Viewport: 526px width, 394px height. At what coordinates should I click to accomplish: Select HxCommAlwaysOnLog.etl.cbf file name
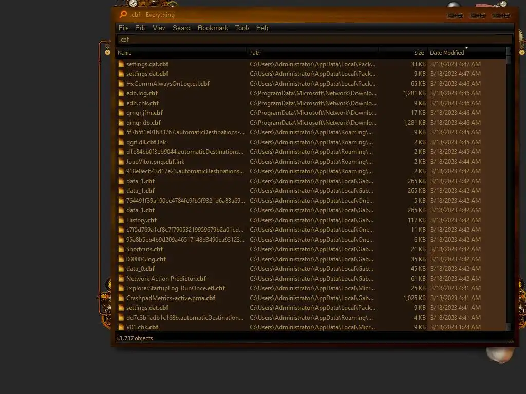168,84
